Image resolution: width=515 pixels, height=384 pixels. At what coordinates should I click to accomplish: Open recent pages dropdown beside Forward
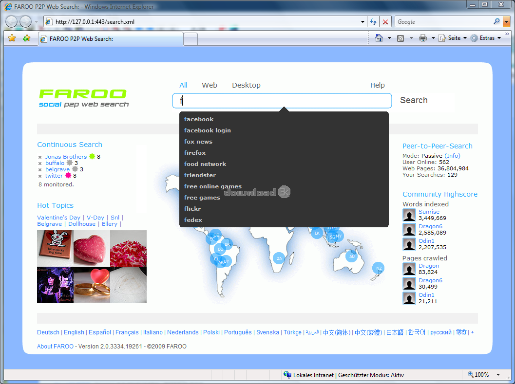(36, 22)
